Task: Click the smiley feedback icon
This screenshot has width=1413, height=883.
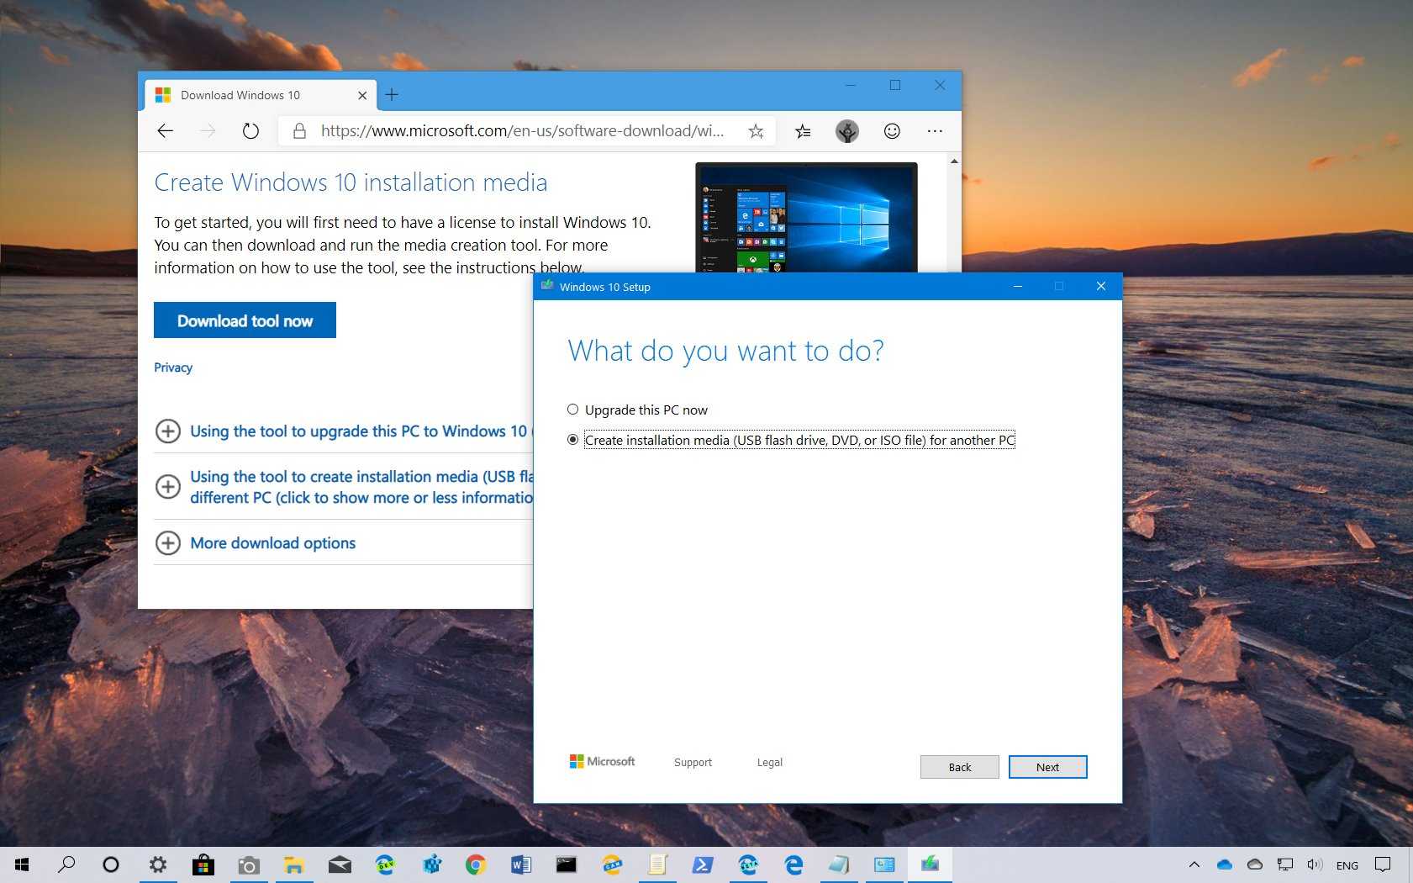Action: coord(892,131)
